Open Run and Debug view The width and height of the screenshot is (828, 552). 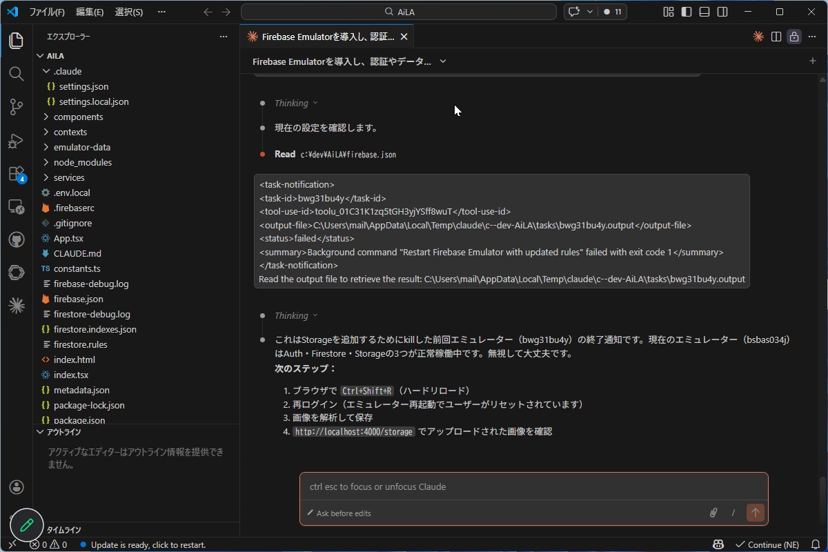17,140
